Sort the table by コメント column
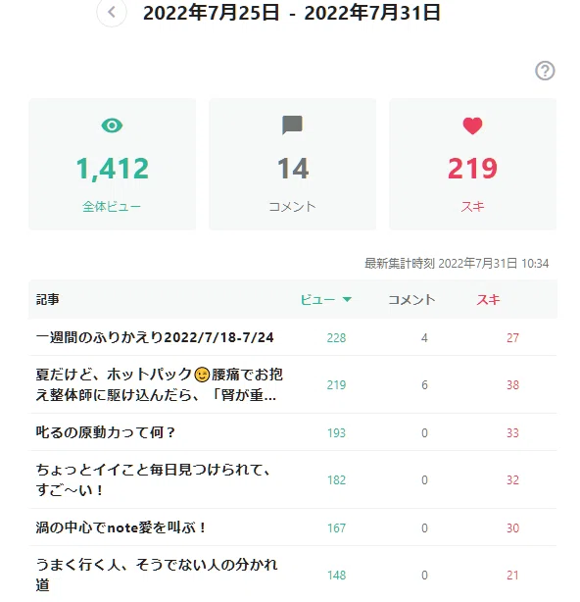Screen dimensions: 580x602 (411, 299)
